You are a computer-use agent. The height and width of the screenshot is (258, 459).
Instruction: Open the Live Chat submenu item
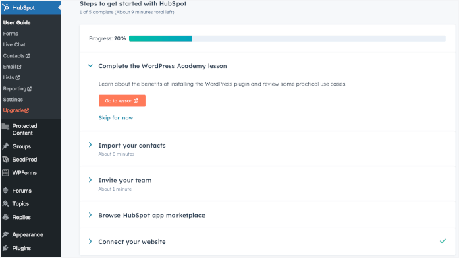(14, 44)
